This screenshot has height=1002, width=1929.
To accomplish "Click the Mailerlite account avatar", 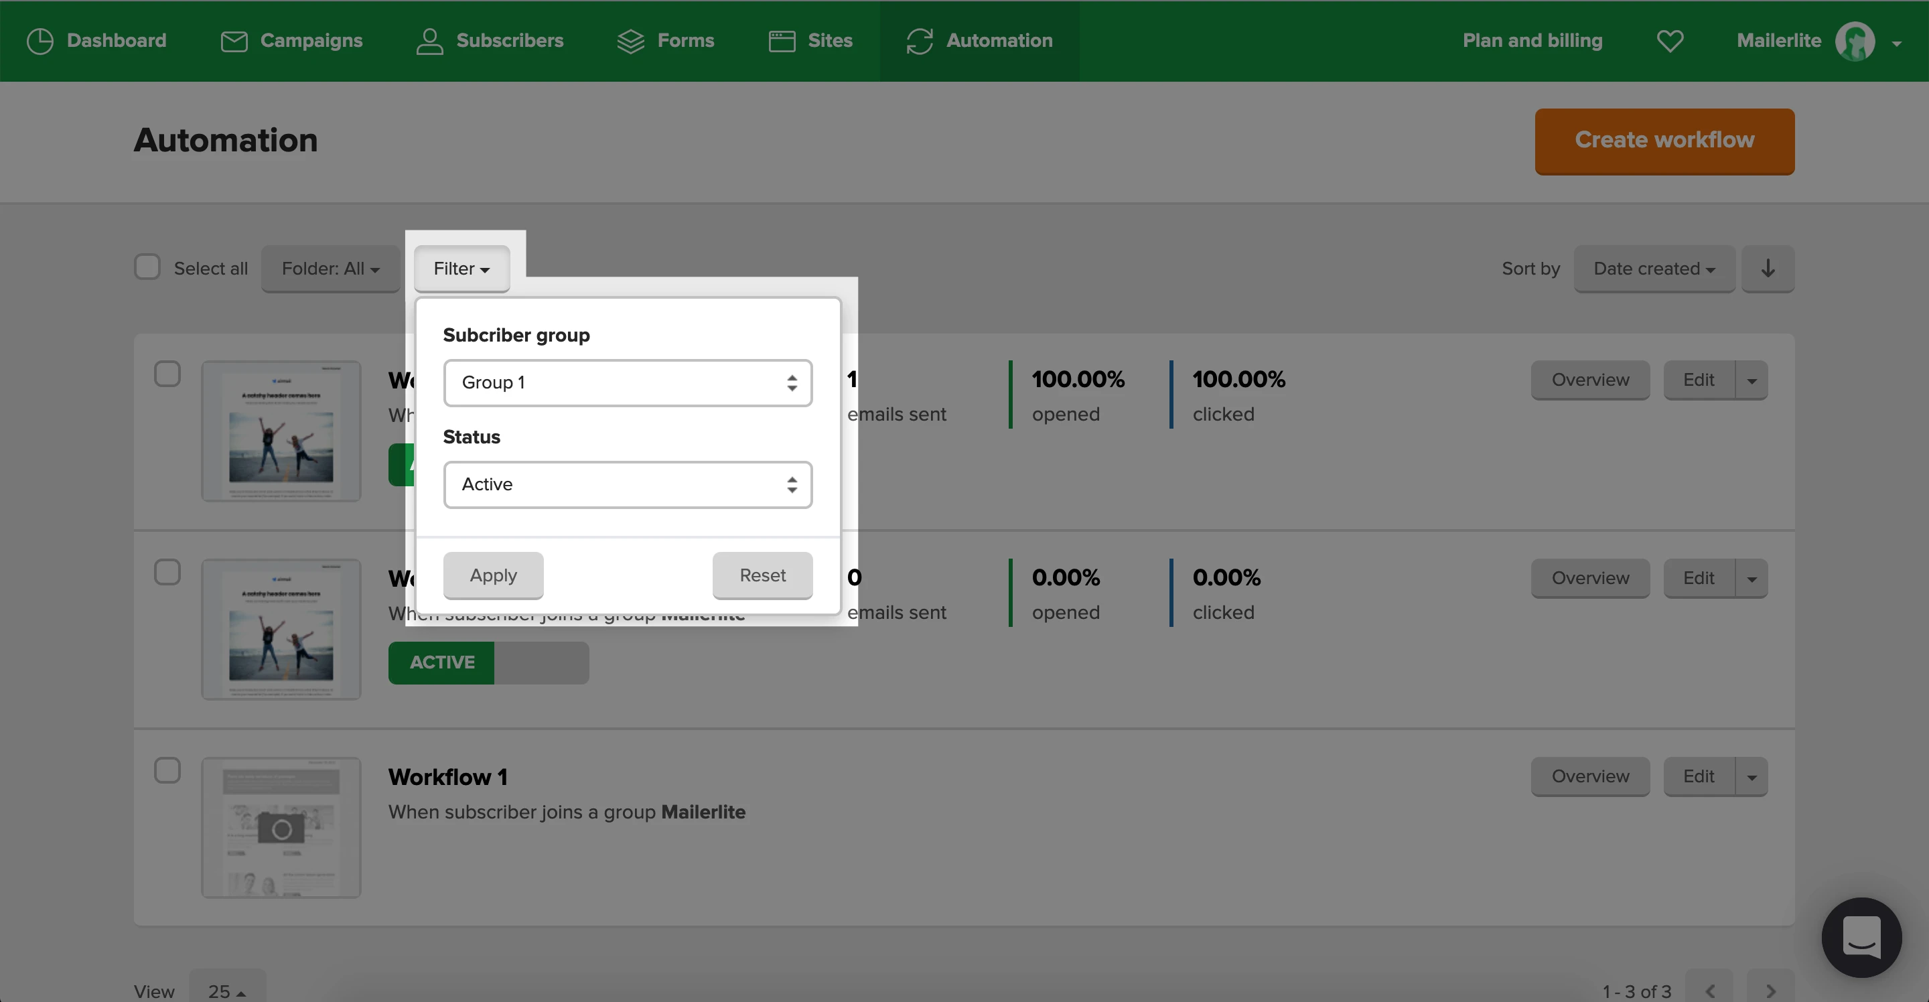I will point(1855,41).
